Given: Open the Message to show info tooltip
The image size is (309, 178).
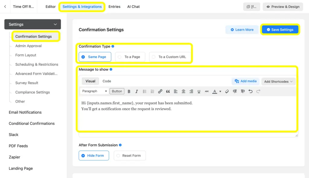Looking at the screenshot, I should click(x=111, y=69).
